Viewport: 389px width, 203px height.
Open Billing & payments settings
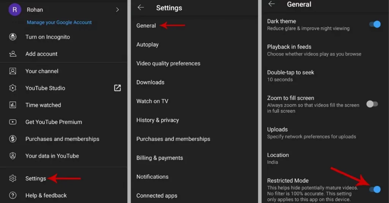tap(160, 158)
